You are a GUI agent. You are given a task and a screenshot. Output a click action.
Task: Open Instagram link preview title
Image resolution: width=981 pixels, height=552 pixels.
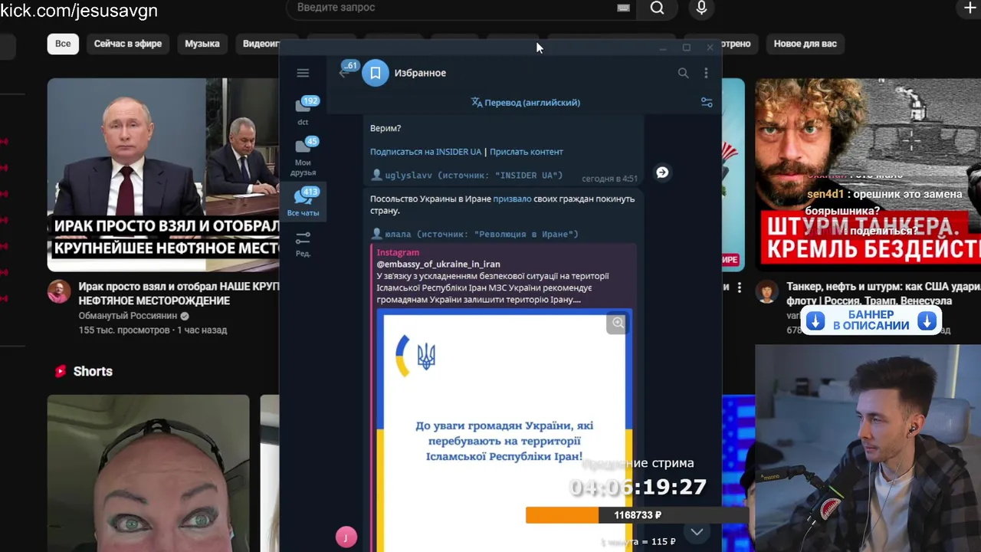[x=398, y=252]
